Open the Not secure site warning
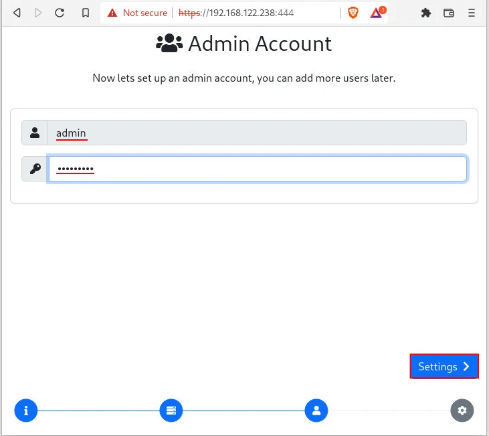Image resolution: width=489 pixels, height=436 pixels. coord(137,13)
